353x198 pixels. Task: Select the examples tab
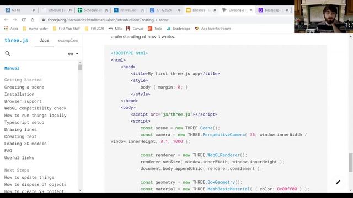tap(68, 40)
